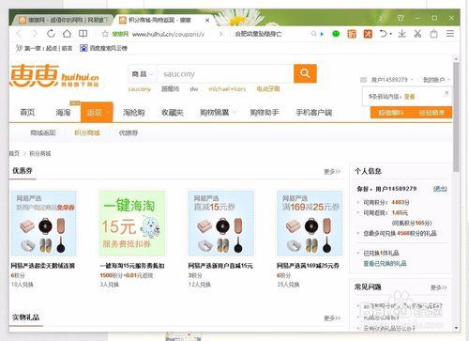Click the red X-shaped extension icon
469x341 pixels.
tap(368, 34)
